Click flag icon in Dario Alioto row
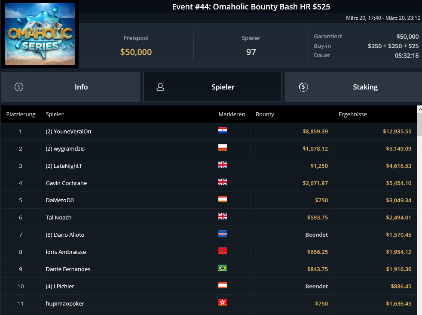This screenshot has width=422, height=315. coord(223,234)
